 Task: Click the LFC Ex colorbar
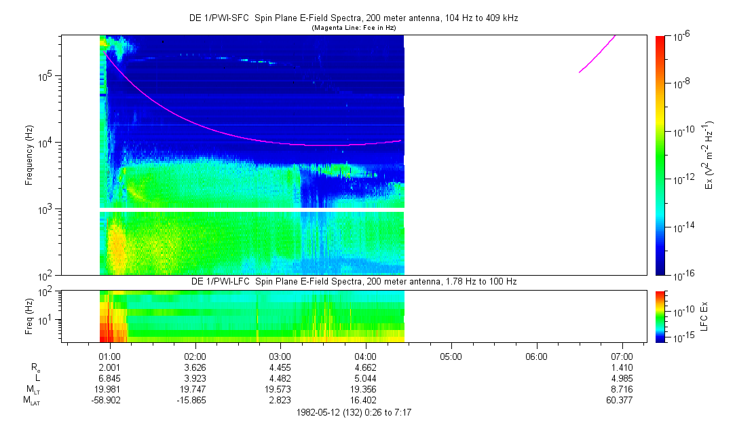click(x=660, y=316)
